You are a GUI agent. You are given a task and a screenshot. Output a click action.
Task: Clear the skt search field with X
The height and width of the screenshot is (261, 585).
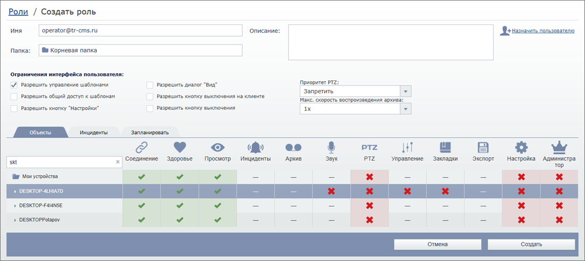click(117, 162)
